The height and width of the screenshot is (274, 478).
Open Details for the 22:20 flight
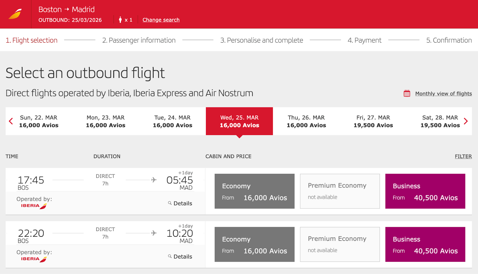(180, 256)
